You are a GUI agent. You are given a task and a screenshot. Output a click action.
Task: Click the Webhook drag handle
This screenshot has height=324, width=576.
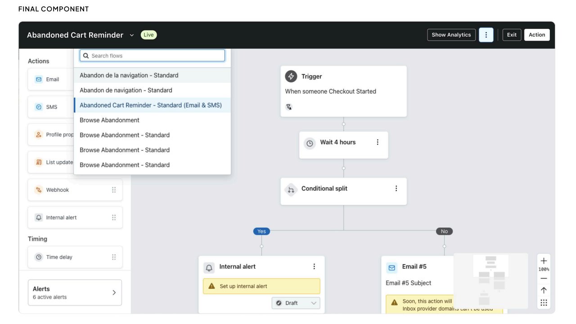[x=114, y=190]
